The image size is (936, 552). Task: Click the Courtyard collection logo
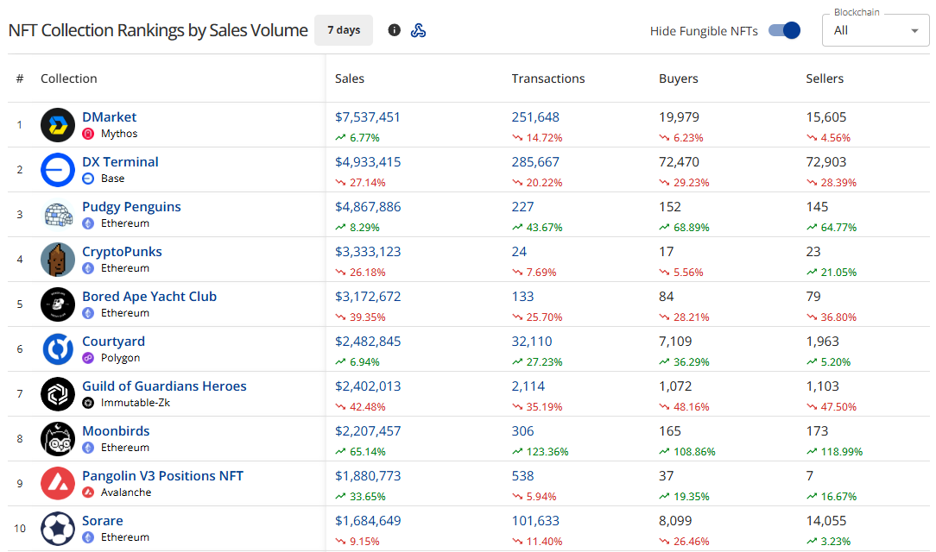pos(58,349)
